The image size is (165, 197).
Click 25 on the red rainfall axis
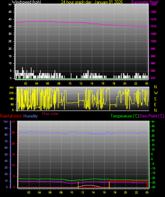tap(13, 133)
